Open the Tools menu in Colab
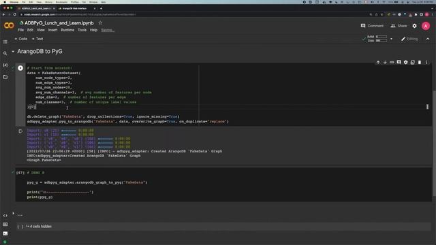Screen dimensions: 436x245 click(x=82, y=30)
